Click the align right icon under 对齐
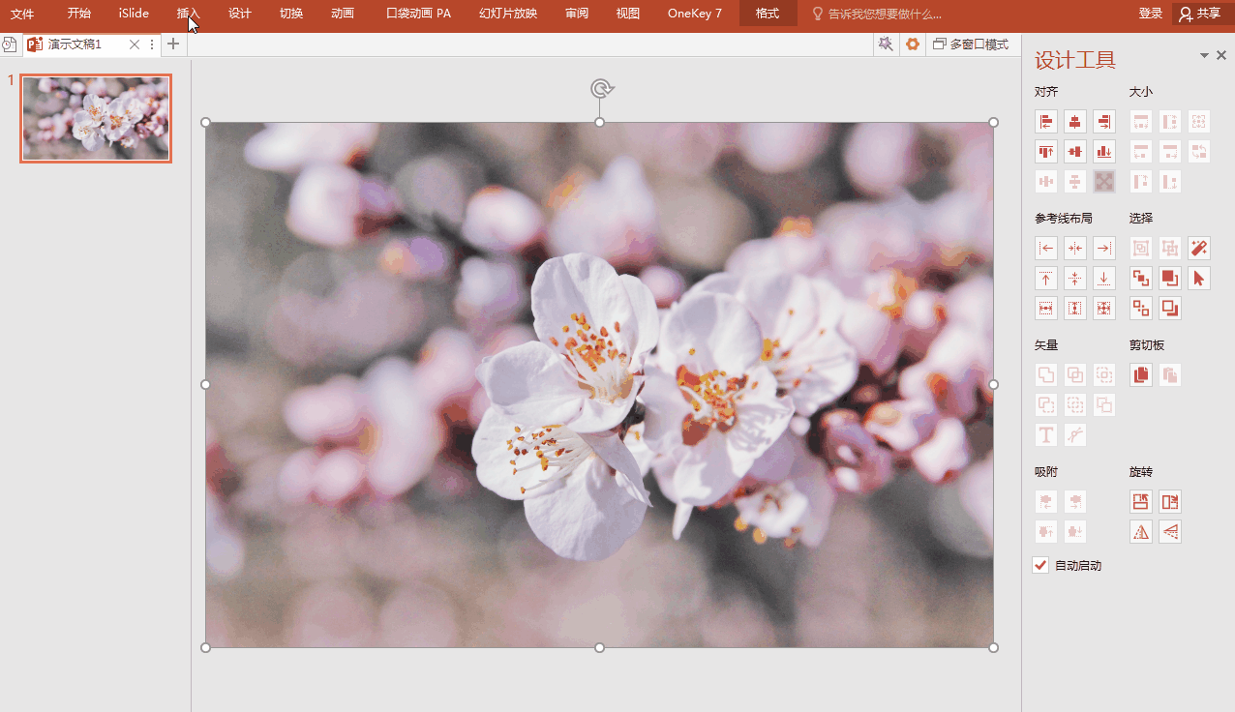 coord(1104,122)
